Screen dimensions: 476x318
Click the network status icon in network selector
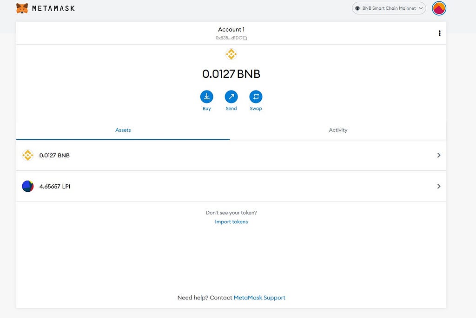pyautogui.click(x=357, y=8)
